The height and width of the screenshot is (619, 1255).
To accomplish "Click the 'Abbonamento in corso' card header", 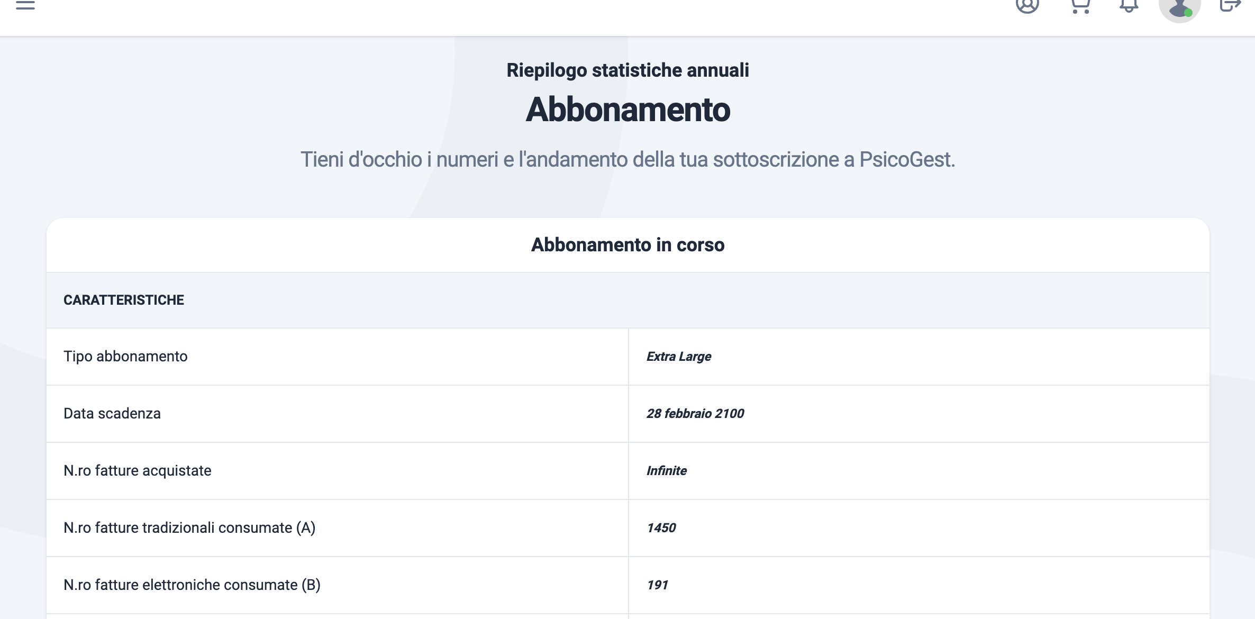I will 627,245.
